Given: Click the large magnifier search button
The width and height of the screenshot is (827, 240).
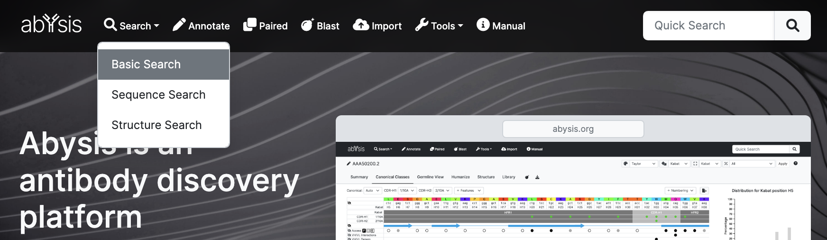Looking at the screenshot, I should coord(792,26).
